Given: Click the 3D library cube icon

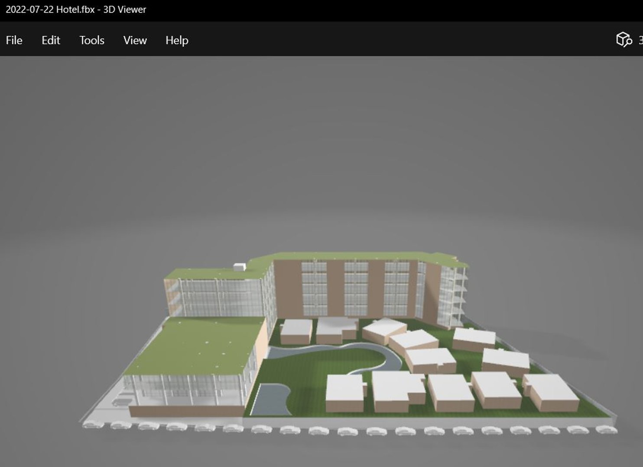Looking at the screenshot, I should [624, 39].
